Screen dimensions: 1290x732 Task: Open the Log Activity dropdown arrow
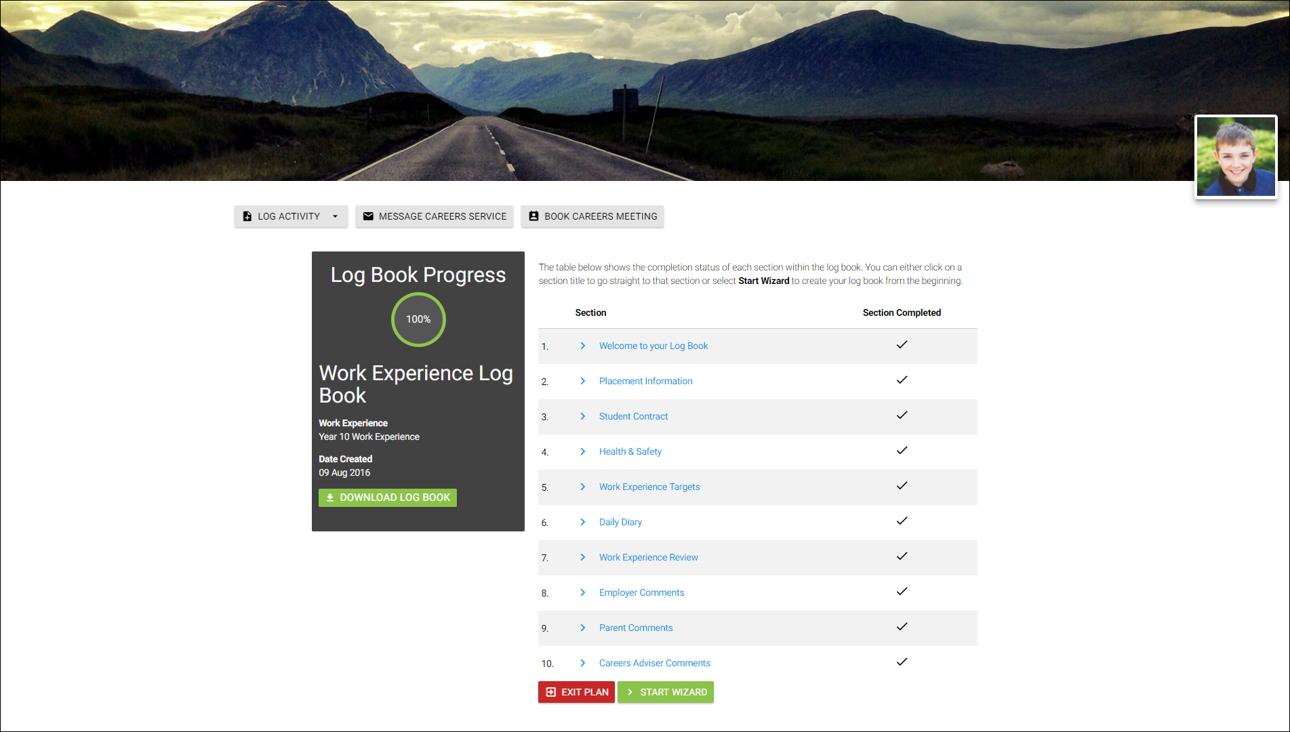[335, 216]
